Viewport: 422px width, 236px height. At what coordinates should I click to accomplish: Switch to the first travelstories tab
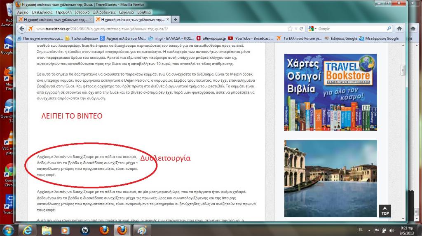55,19
